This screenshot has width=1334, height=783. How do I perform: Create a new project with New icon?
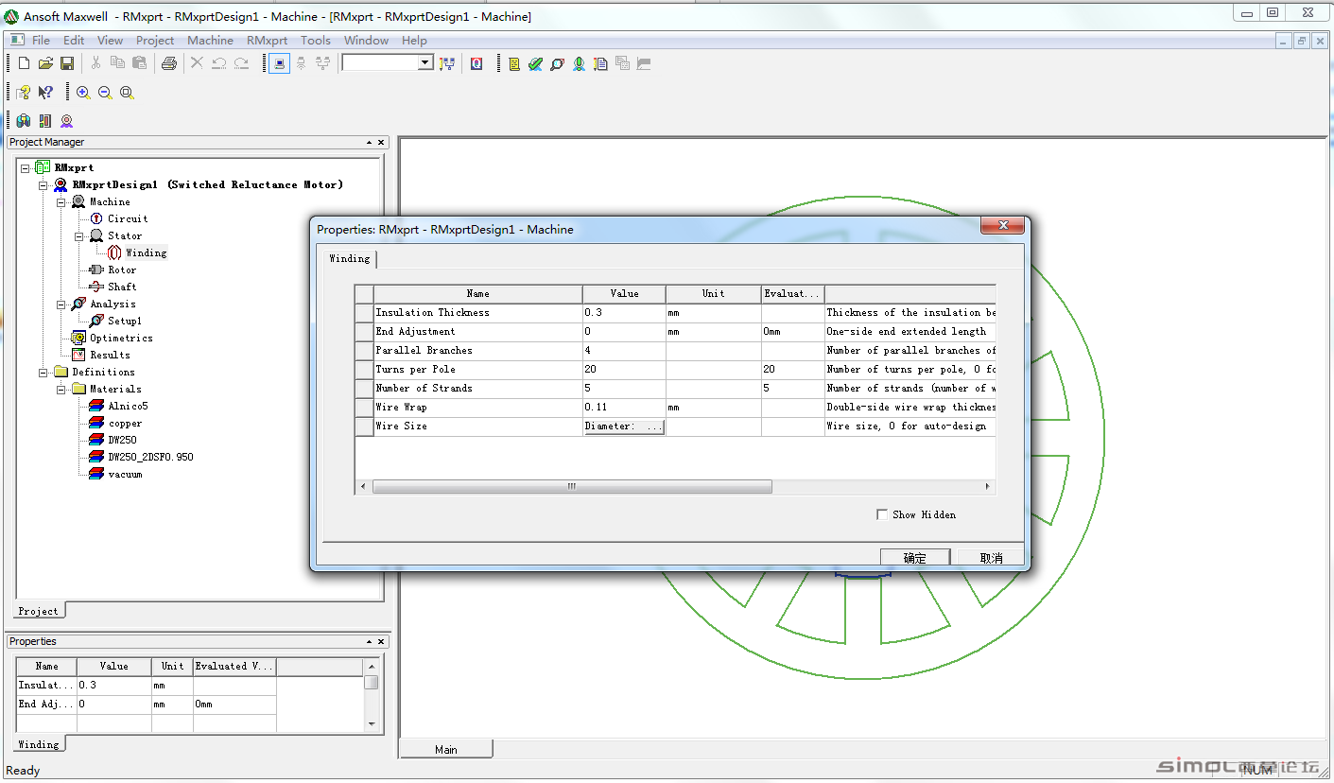click(x=25, y=63)
